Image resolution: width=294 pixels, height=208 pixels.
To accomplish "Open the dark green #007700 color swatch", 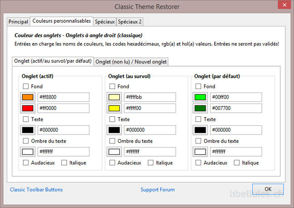I will (200, 108).
